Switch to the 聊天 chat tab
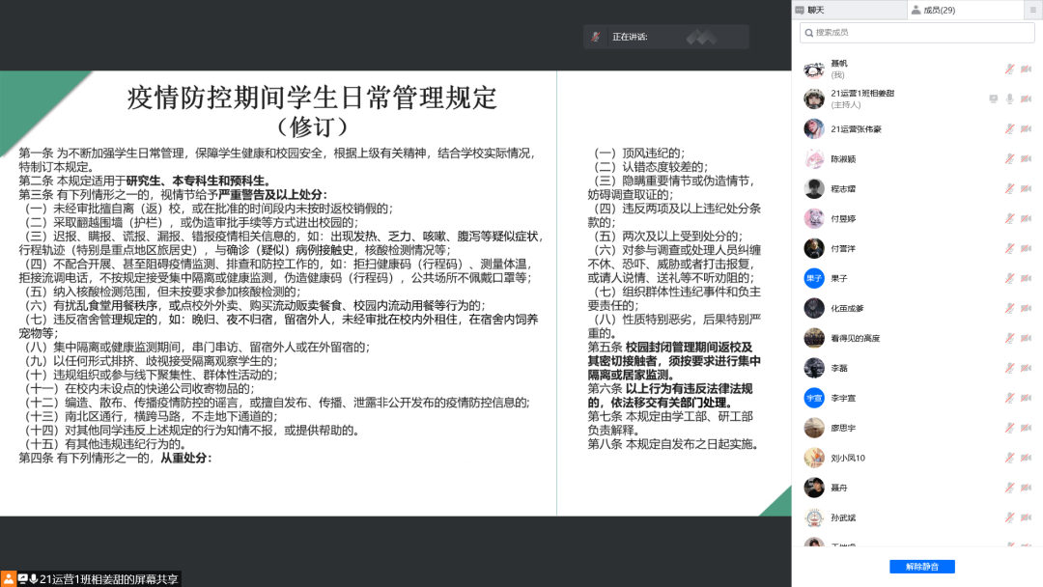Image resolution: width=1043 pixels, height=587 pixels. pos(816,10)
